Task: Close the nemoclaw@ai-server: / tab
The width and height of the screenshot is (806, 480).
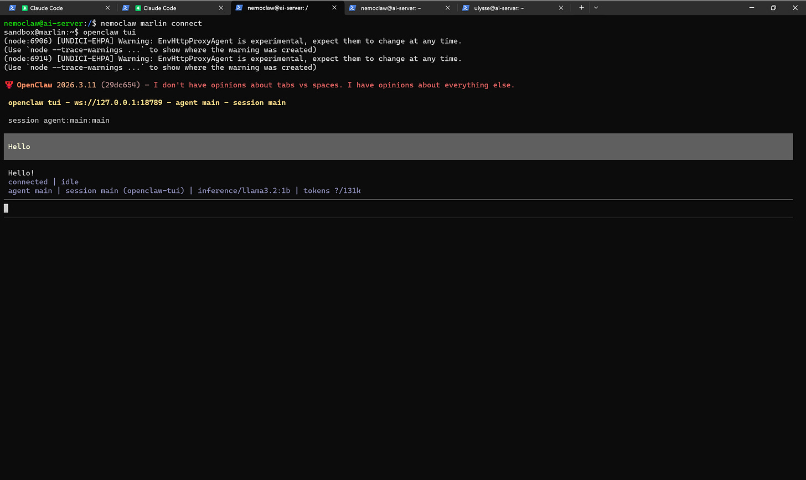Action: tap(334, 8)
